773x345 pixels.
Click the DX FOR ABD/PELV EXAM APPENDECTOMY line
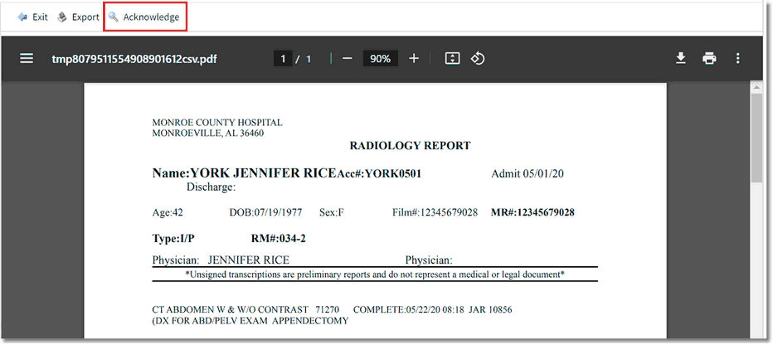pos(250,321)
